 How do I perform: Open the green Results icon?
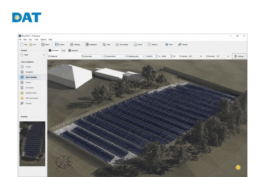[180, 44]
